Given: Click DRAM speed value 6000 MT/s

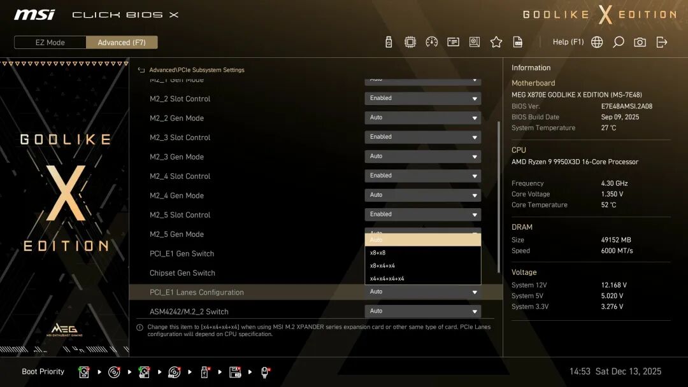Looking at the screenshot, I should pyautogui.click(x=617, y=251).
